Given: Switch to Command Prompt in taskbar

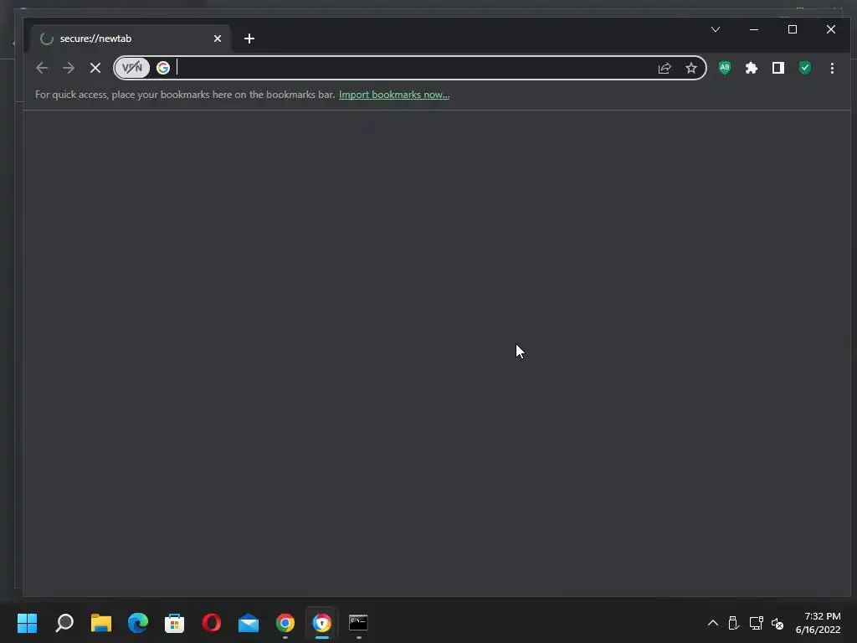Looking at the screenshot, I should [x=358, y=623].
